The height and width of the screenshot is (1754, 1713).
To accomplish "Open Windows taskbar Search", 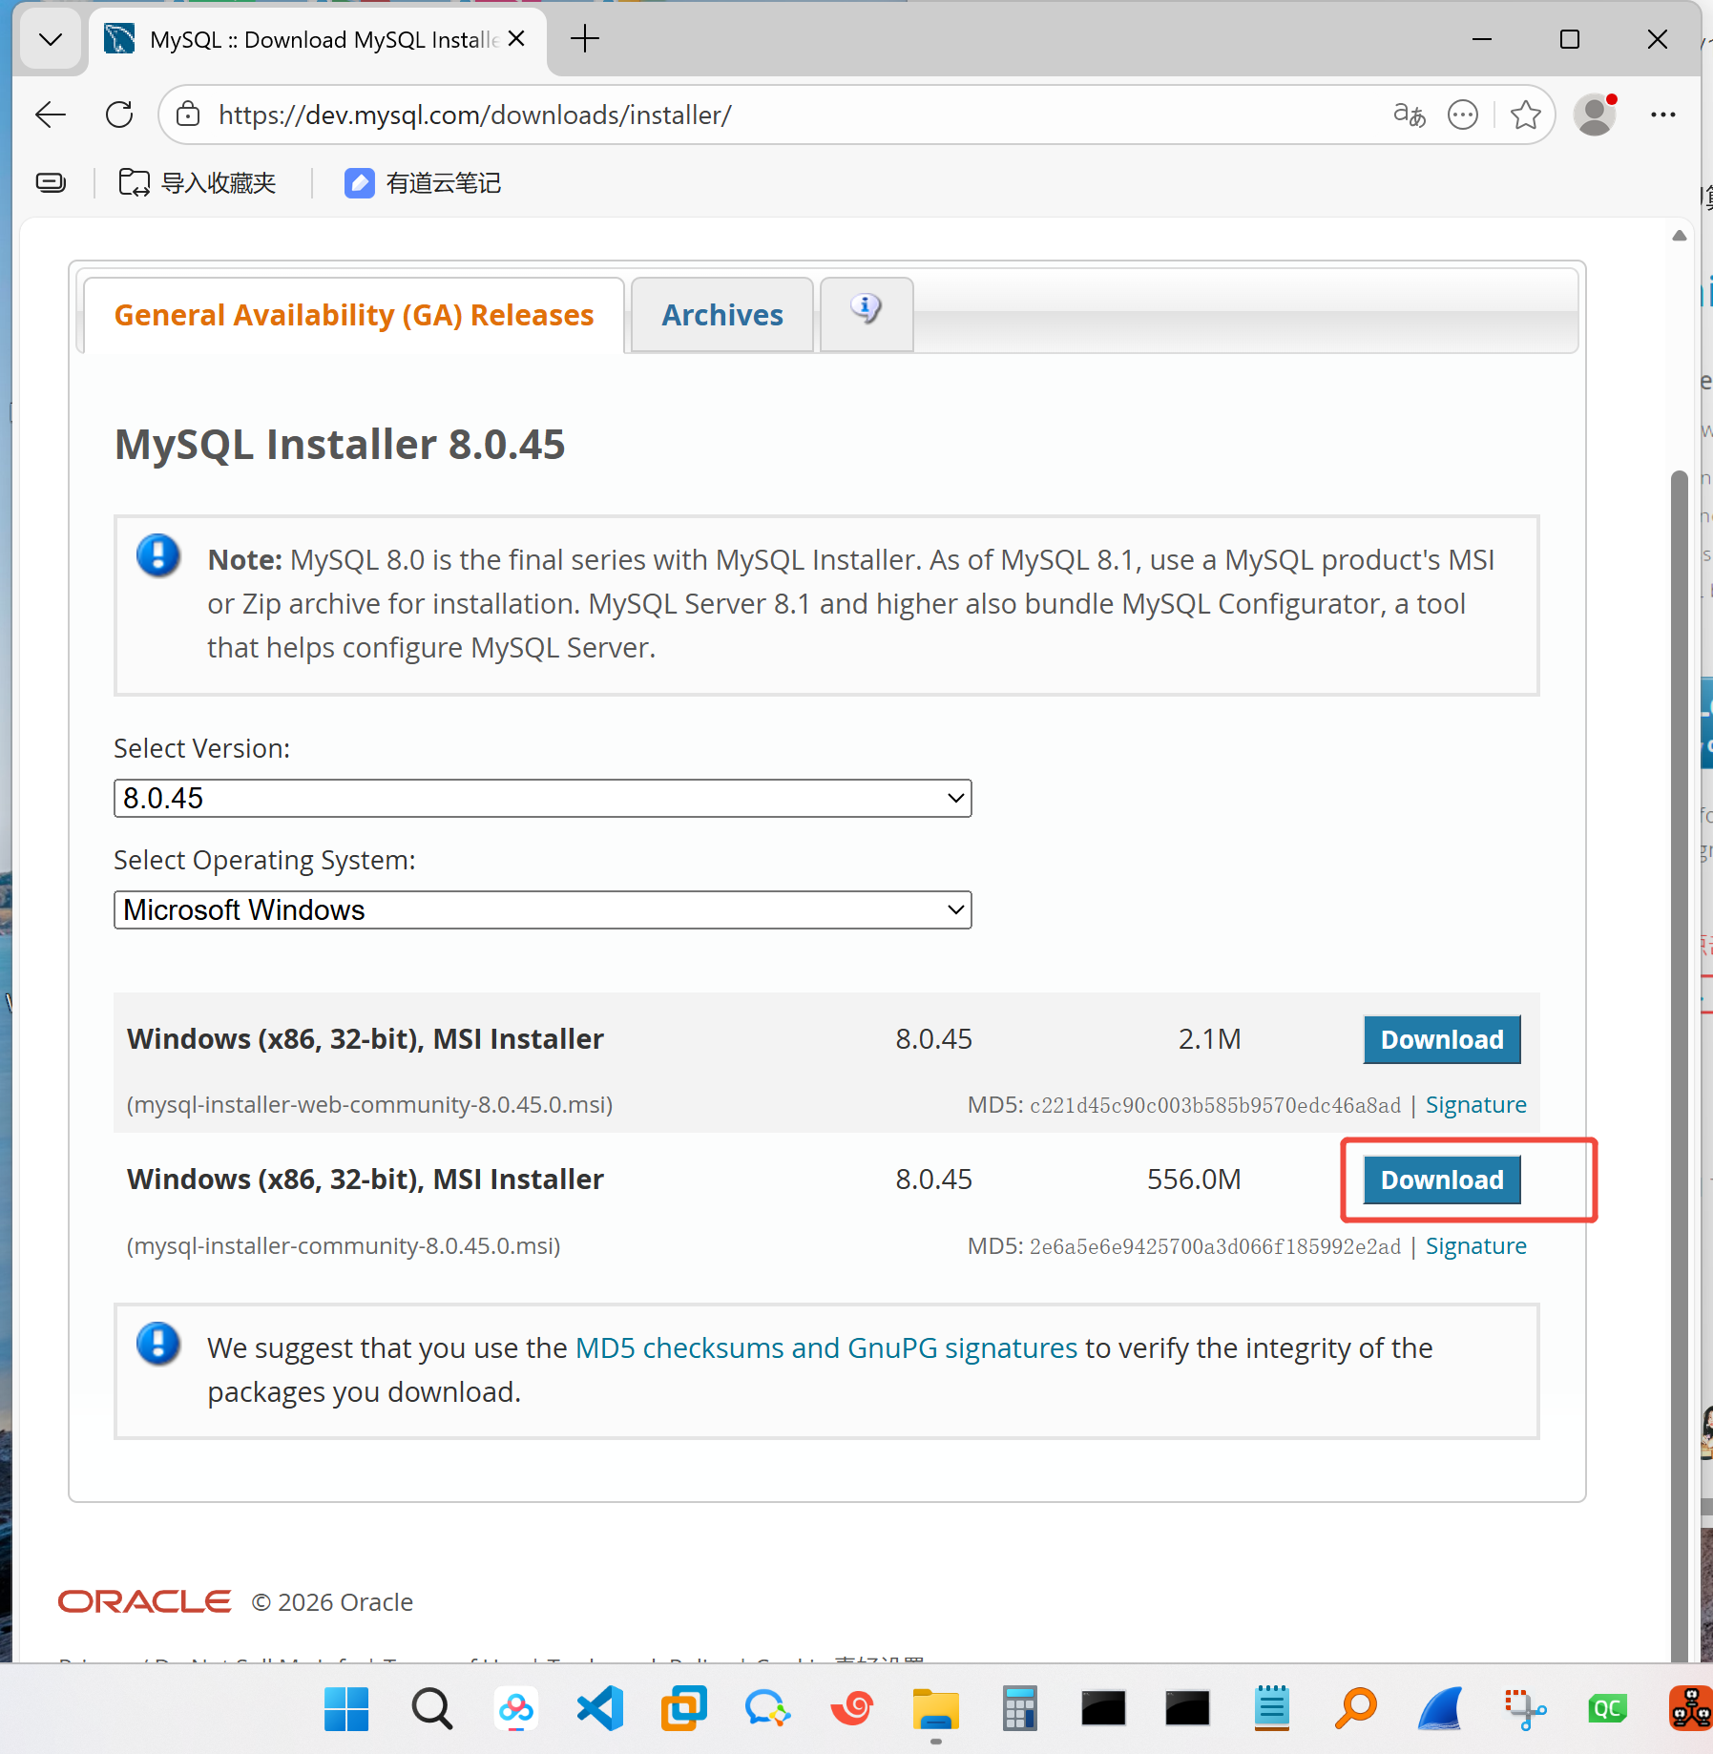I will click(x=431, y=1708).
